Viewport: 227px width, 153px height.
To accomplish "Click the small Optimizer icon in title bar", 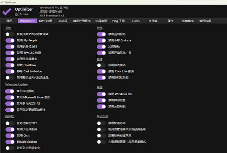I will (2, 2).
